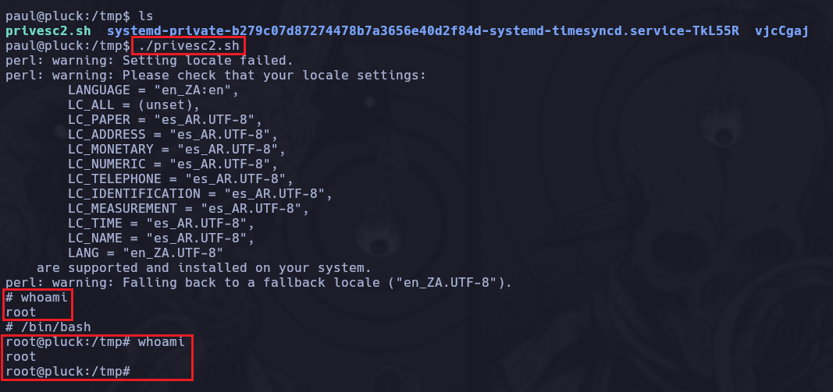Click the green privesc2.sh filename in ls output
Screen dimensions: 833x392
pyautogui.click(x=48, y=30)
